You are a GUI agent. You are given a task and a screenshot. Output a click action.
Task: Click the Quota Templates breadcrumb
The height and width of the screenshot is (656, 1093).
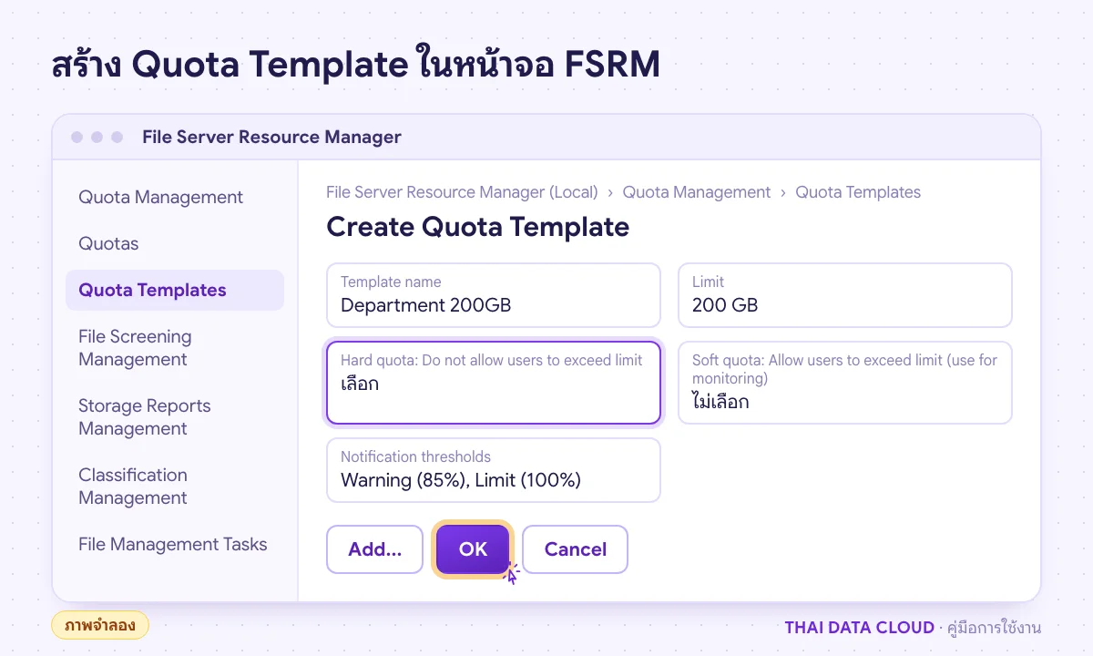[x=858, y=192]
